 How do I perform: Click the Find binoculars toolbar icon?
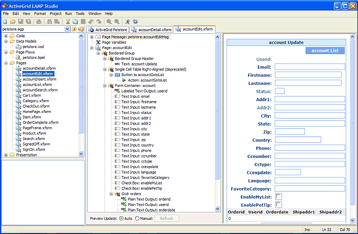[49, 21]
